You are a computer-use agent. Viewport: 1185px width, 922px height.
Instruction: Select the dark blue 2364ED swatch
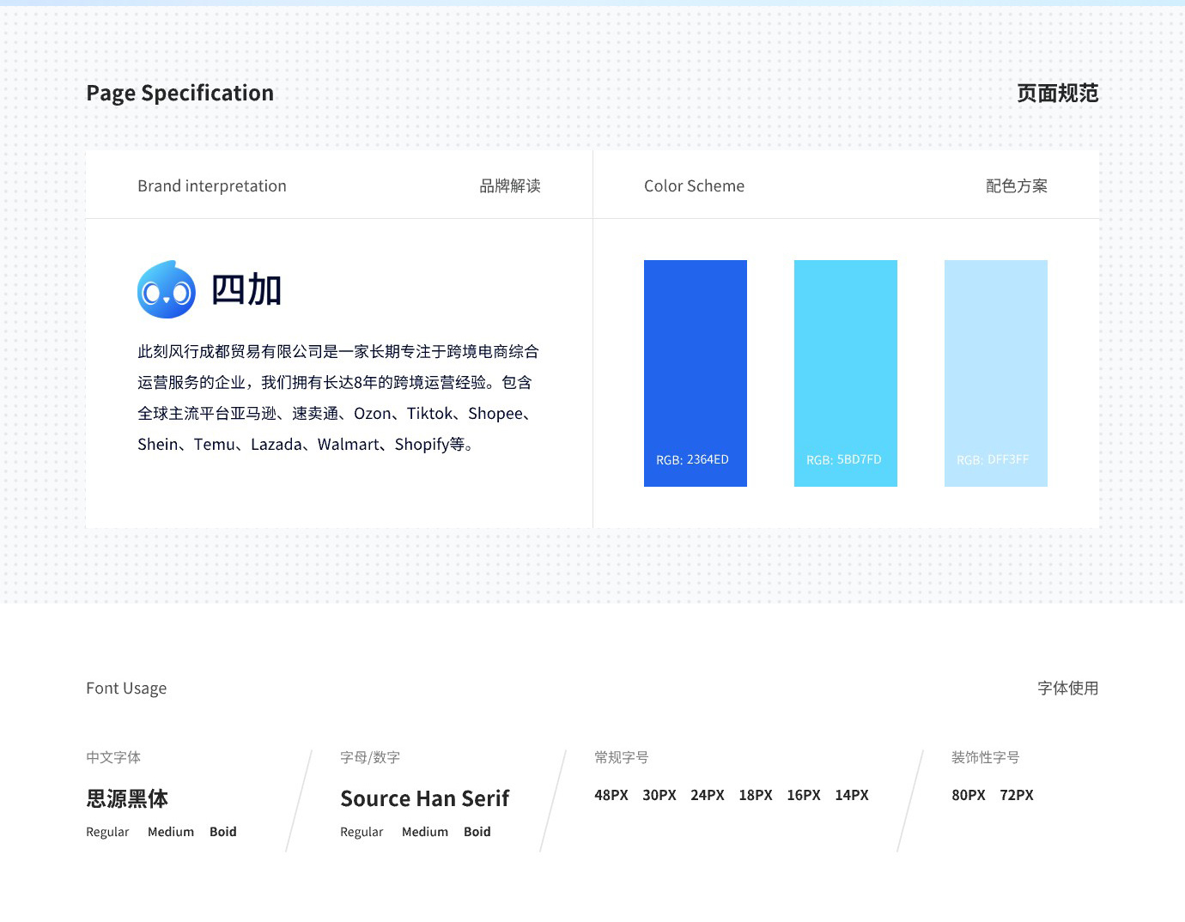coord(695,373)
